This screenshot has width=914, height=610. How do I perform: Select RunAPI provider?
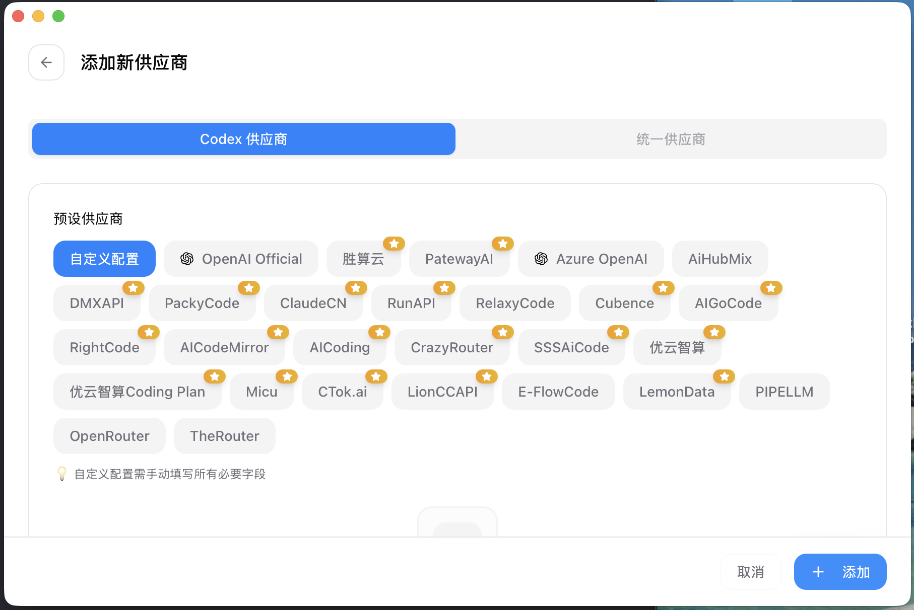click(411, 303)
